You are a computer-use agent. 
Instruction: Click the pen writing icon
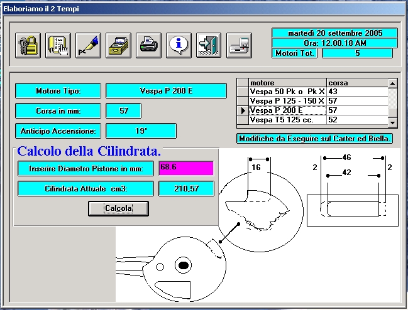(x=88, y=45)
